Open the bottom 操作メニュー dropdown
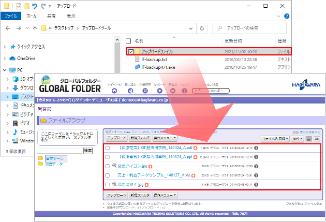This screenshot has height=222, width=326. coord(165,195)
